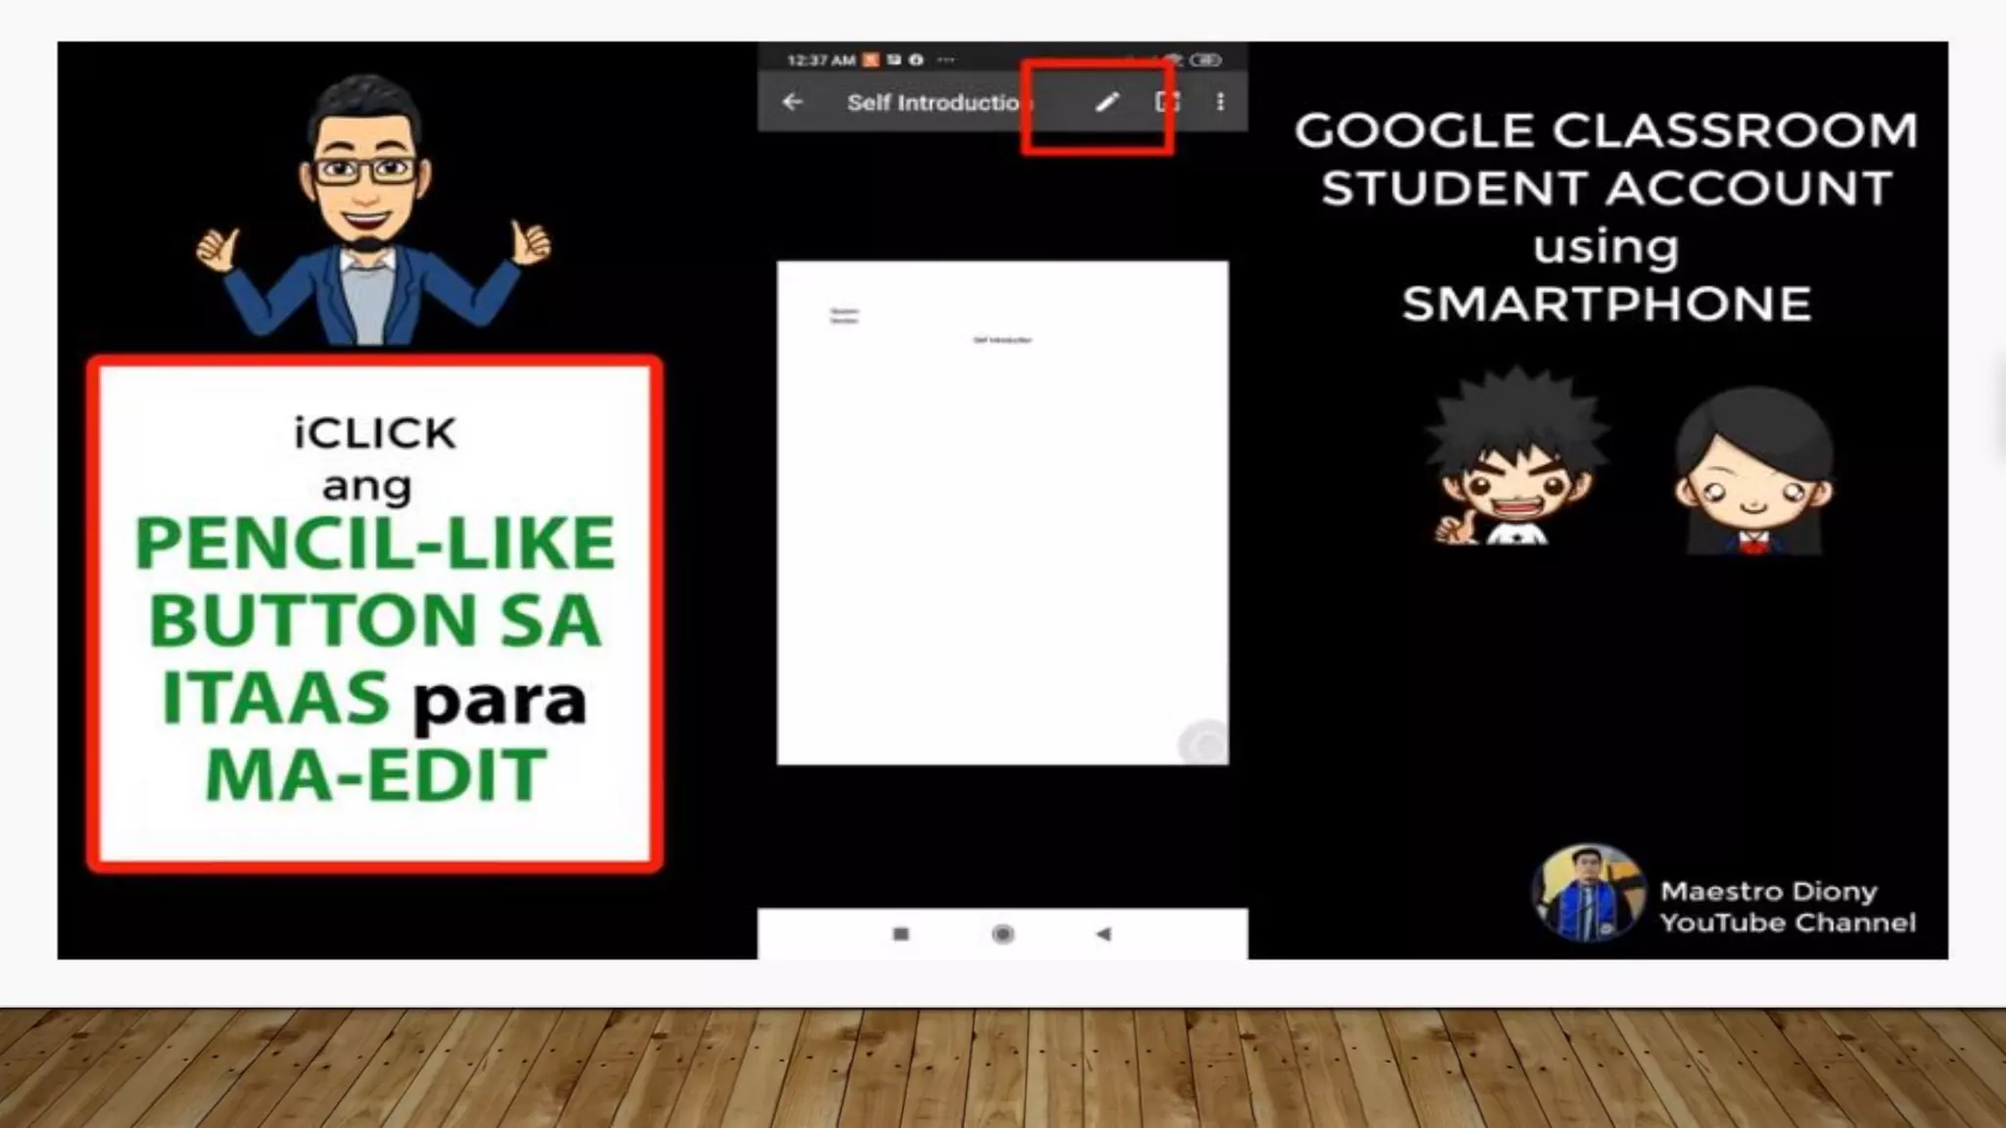Open the white document page preview
The image size is (2006, 1128).
click(1002, 512)
